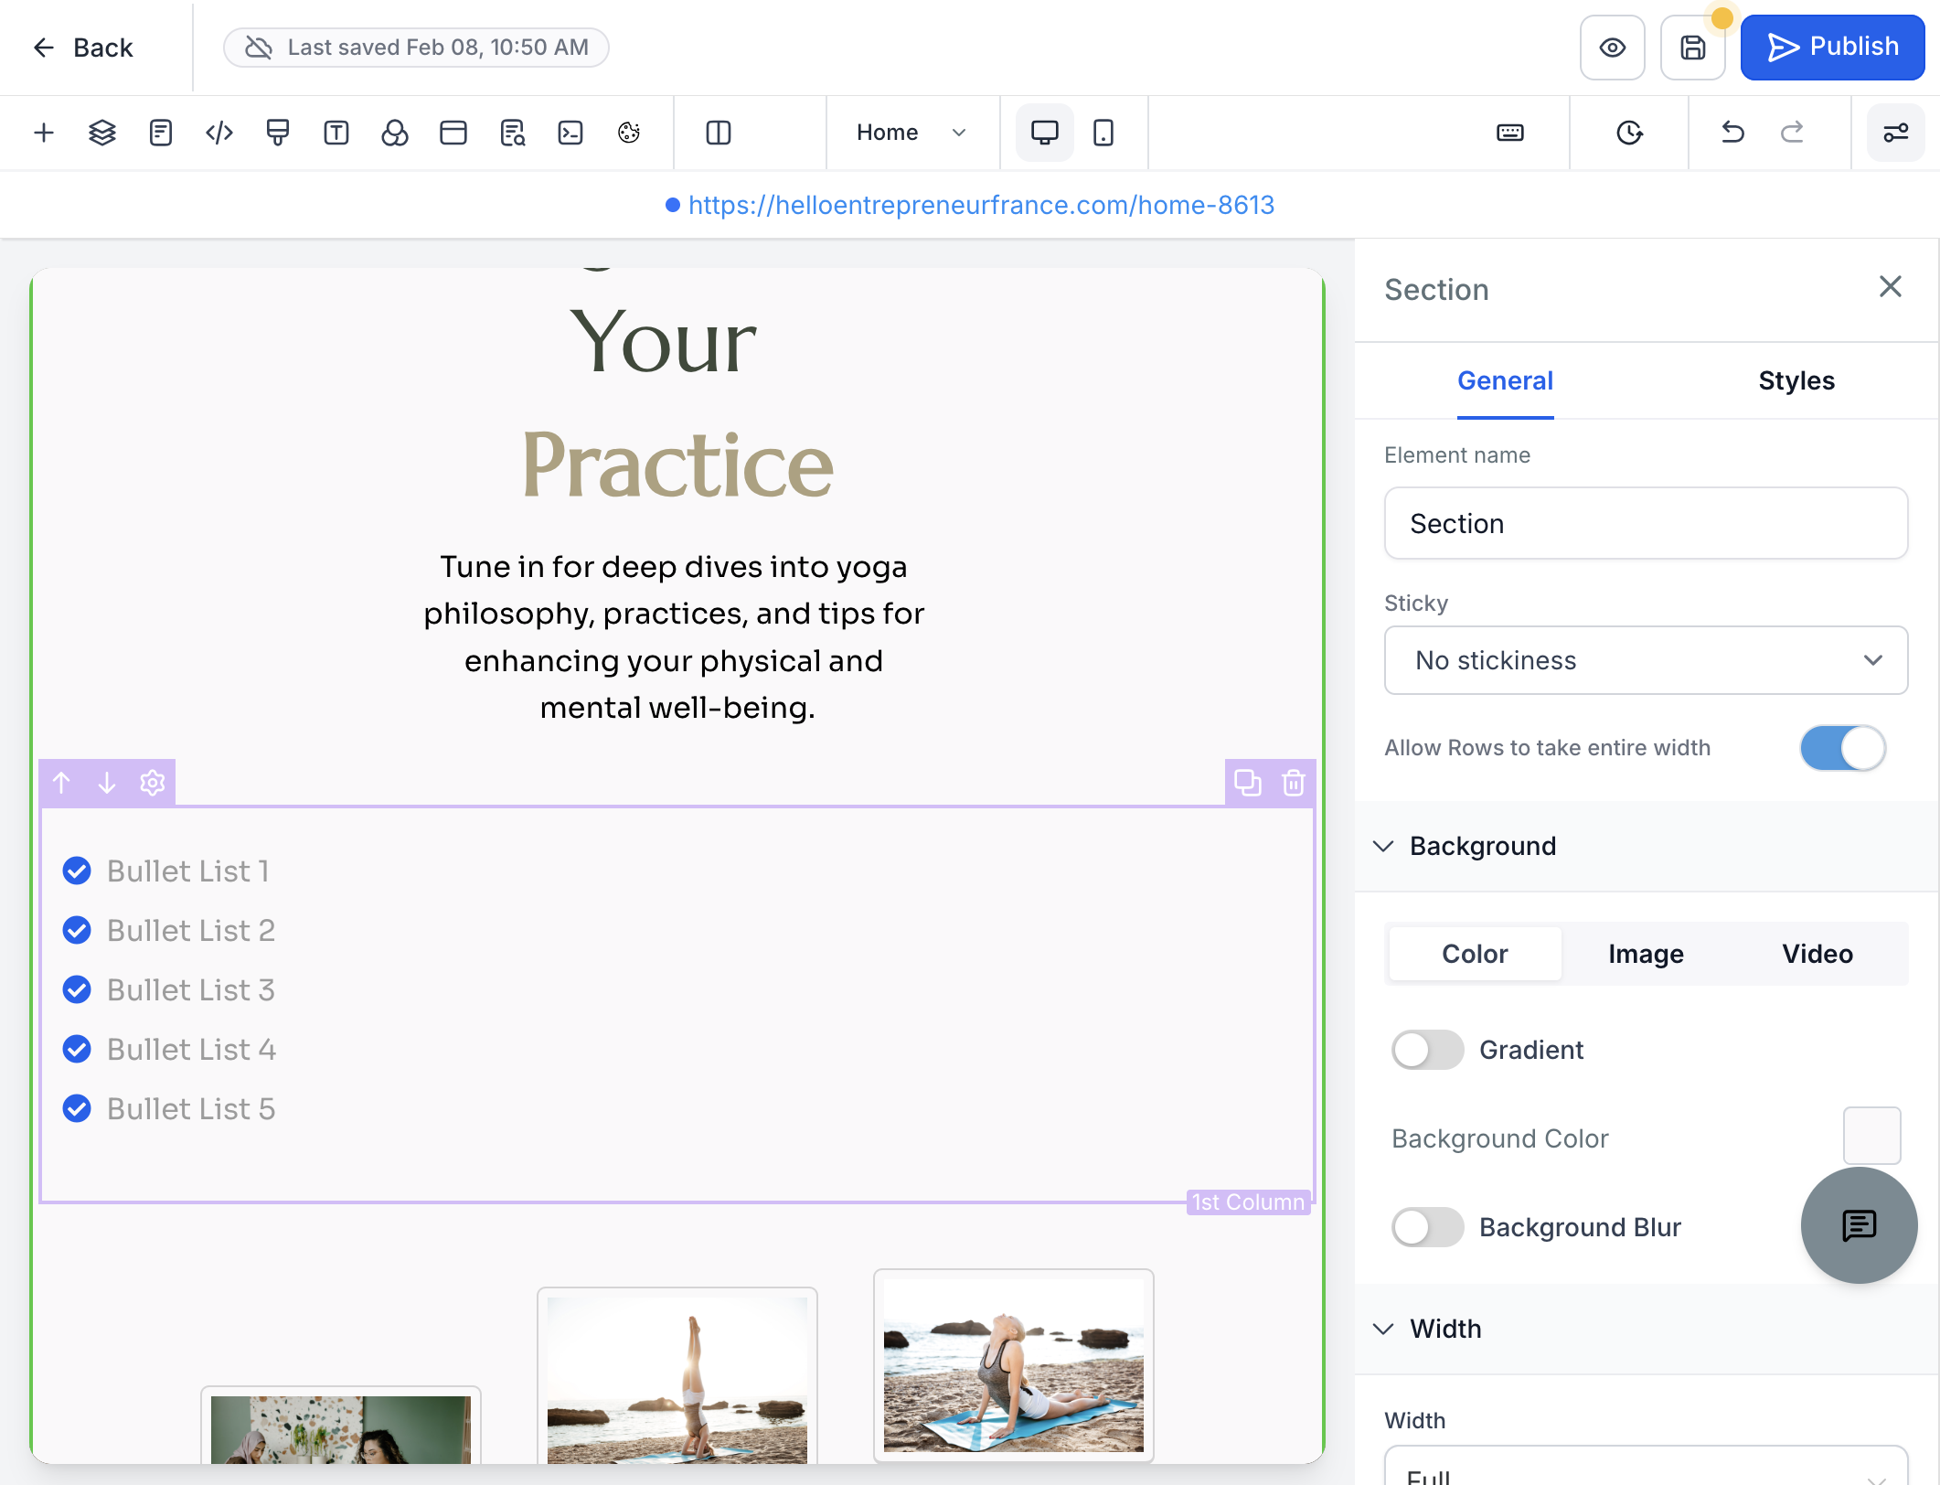Go Back to previous screen

[82, 48]
